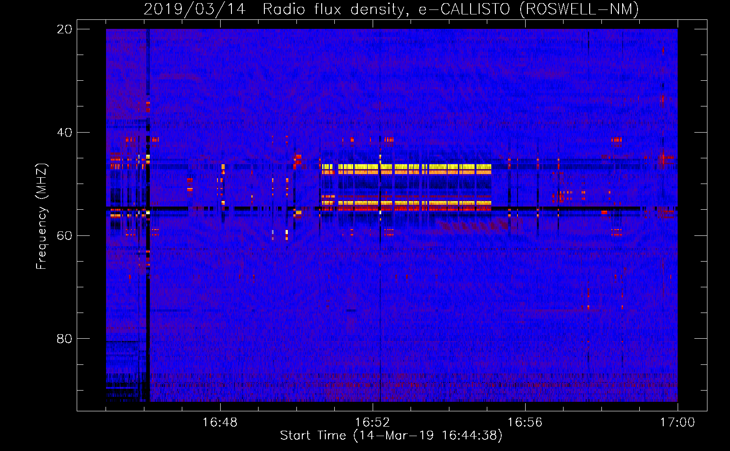Viewport: 730px width, 451px height.
Task: Click the 60 frequency tick label
Action: pyautogui.click(x=64, y=235)
